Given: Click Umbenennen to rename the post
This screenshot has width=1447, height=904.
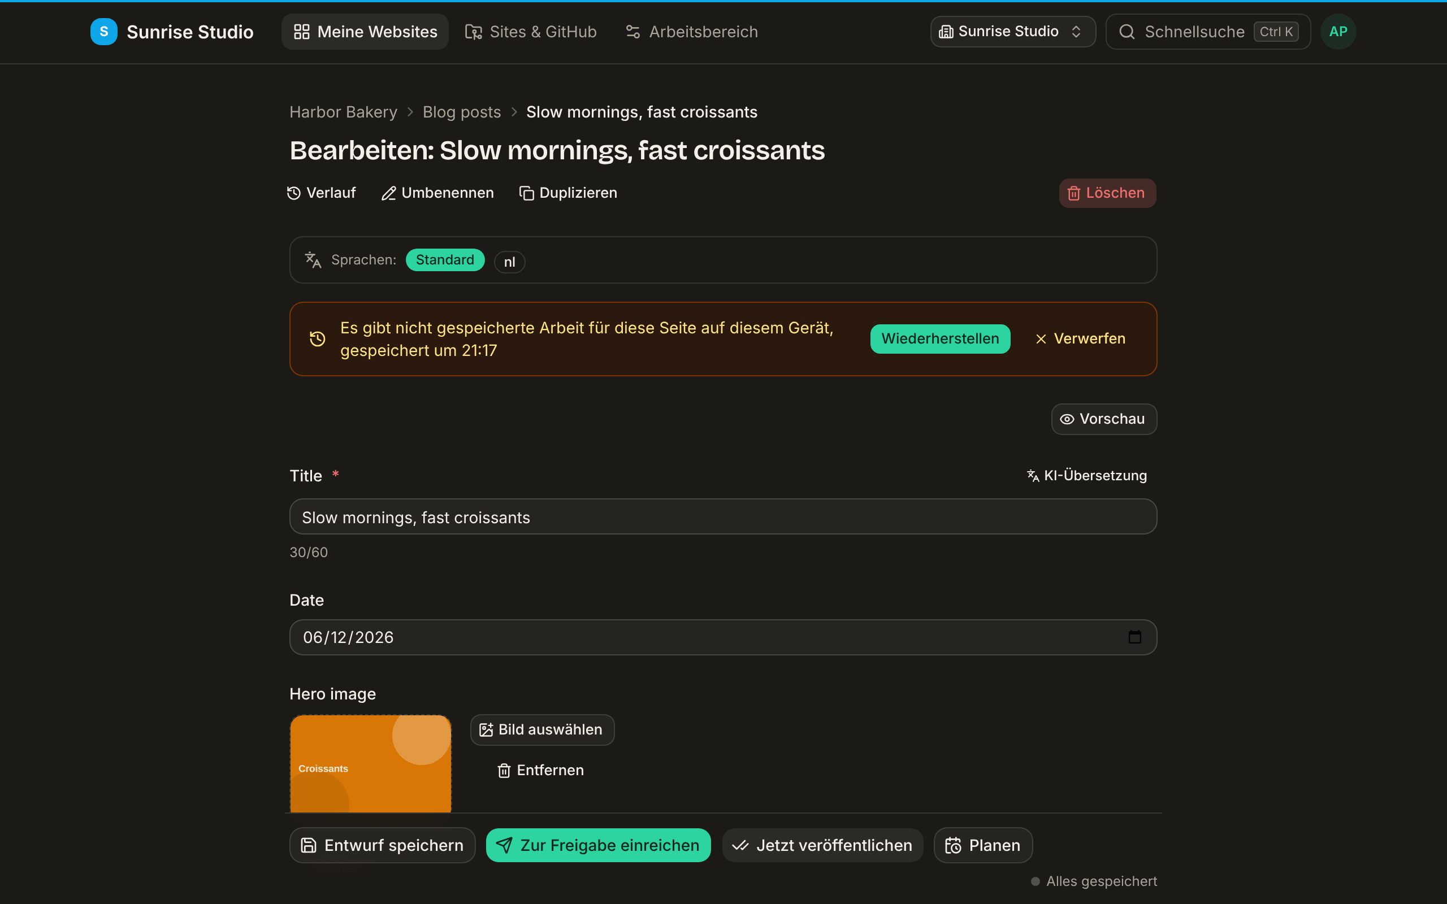Looking at the screenshot, I should pyautogui.click(x=437, y=193).
